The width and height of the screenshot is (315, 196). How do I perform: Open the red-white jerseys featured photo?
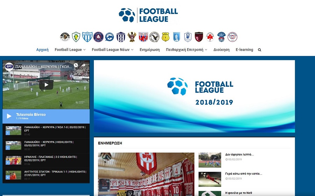(146, 174)
